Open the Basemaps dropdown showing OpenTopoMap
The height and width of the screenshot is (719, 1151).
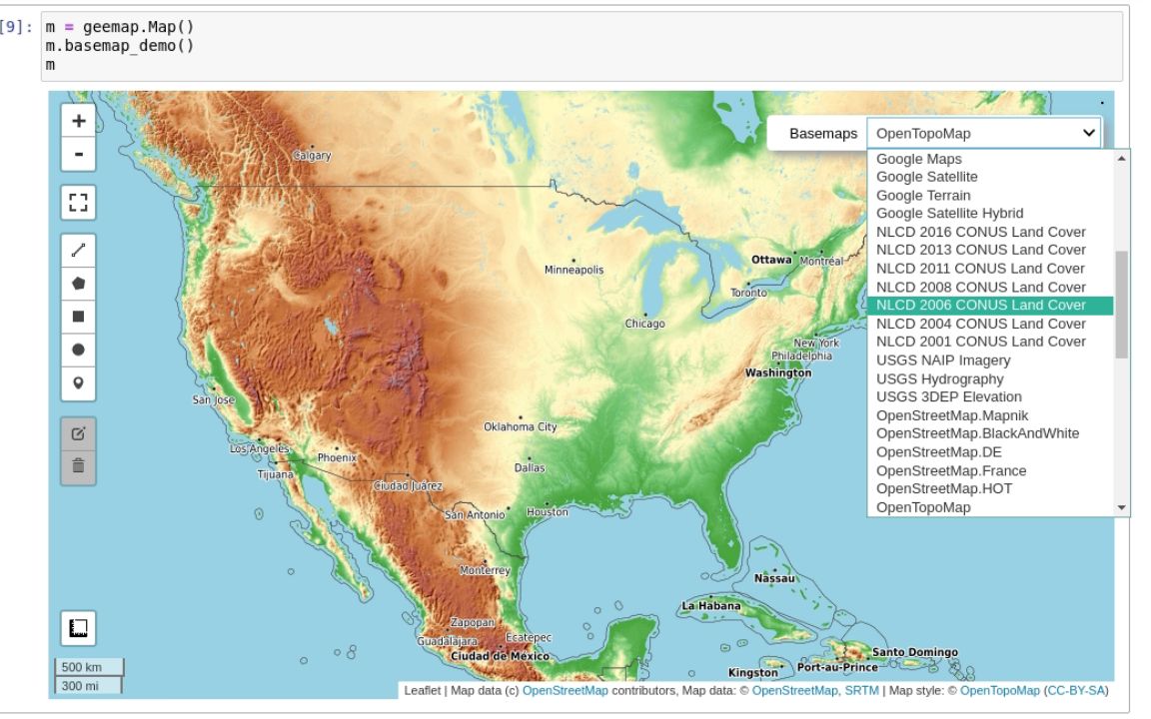click(983, 134)
